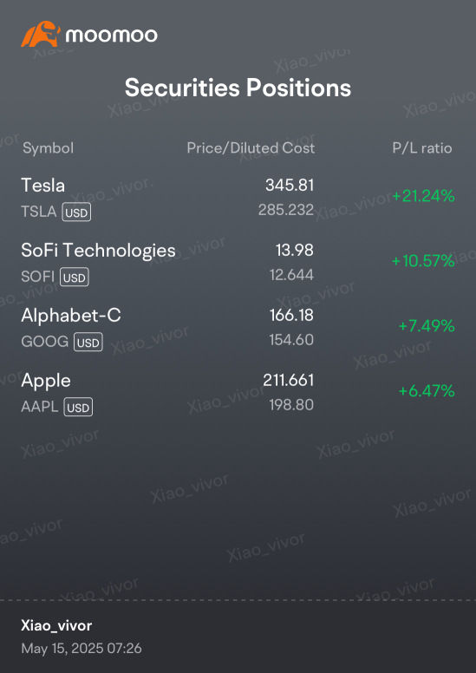Image resolution: width=476 pixels, height=673 pixels.
Task: Click the P/L ratio column header
Action: point(422,148)
